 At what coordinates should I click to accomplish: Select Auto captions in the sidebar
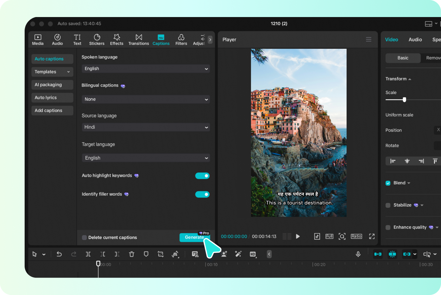coord(52,59)
